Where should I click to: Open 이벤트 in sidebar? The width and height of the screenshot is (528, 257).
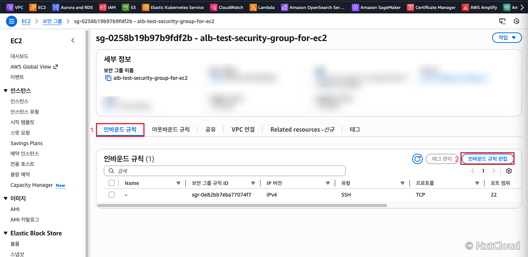click(17, 77)
